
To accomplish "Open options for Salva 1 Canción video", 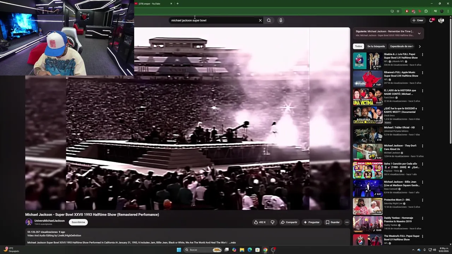I will 422,164.
